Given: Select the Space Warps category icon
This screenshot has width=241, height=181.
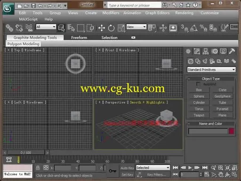Looking at the screenshot, I should [x=226, y=61].
